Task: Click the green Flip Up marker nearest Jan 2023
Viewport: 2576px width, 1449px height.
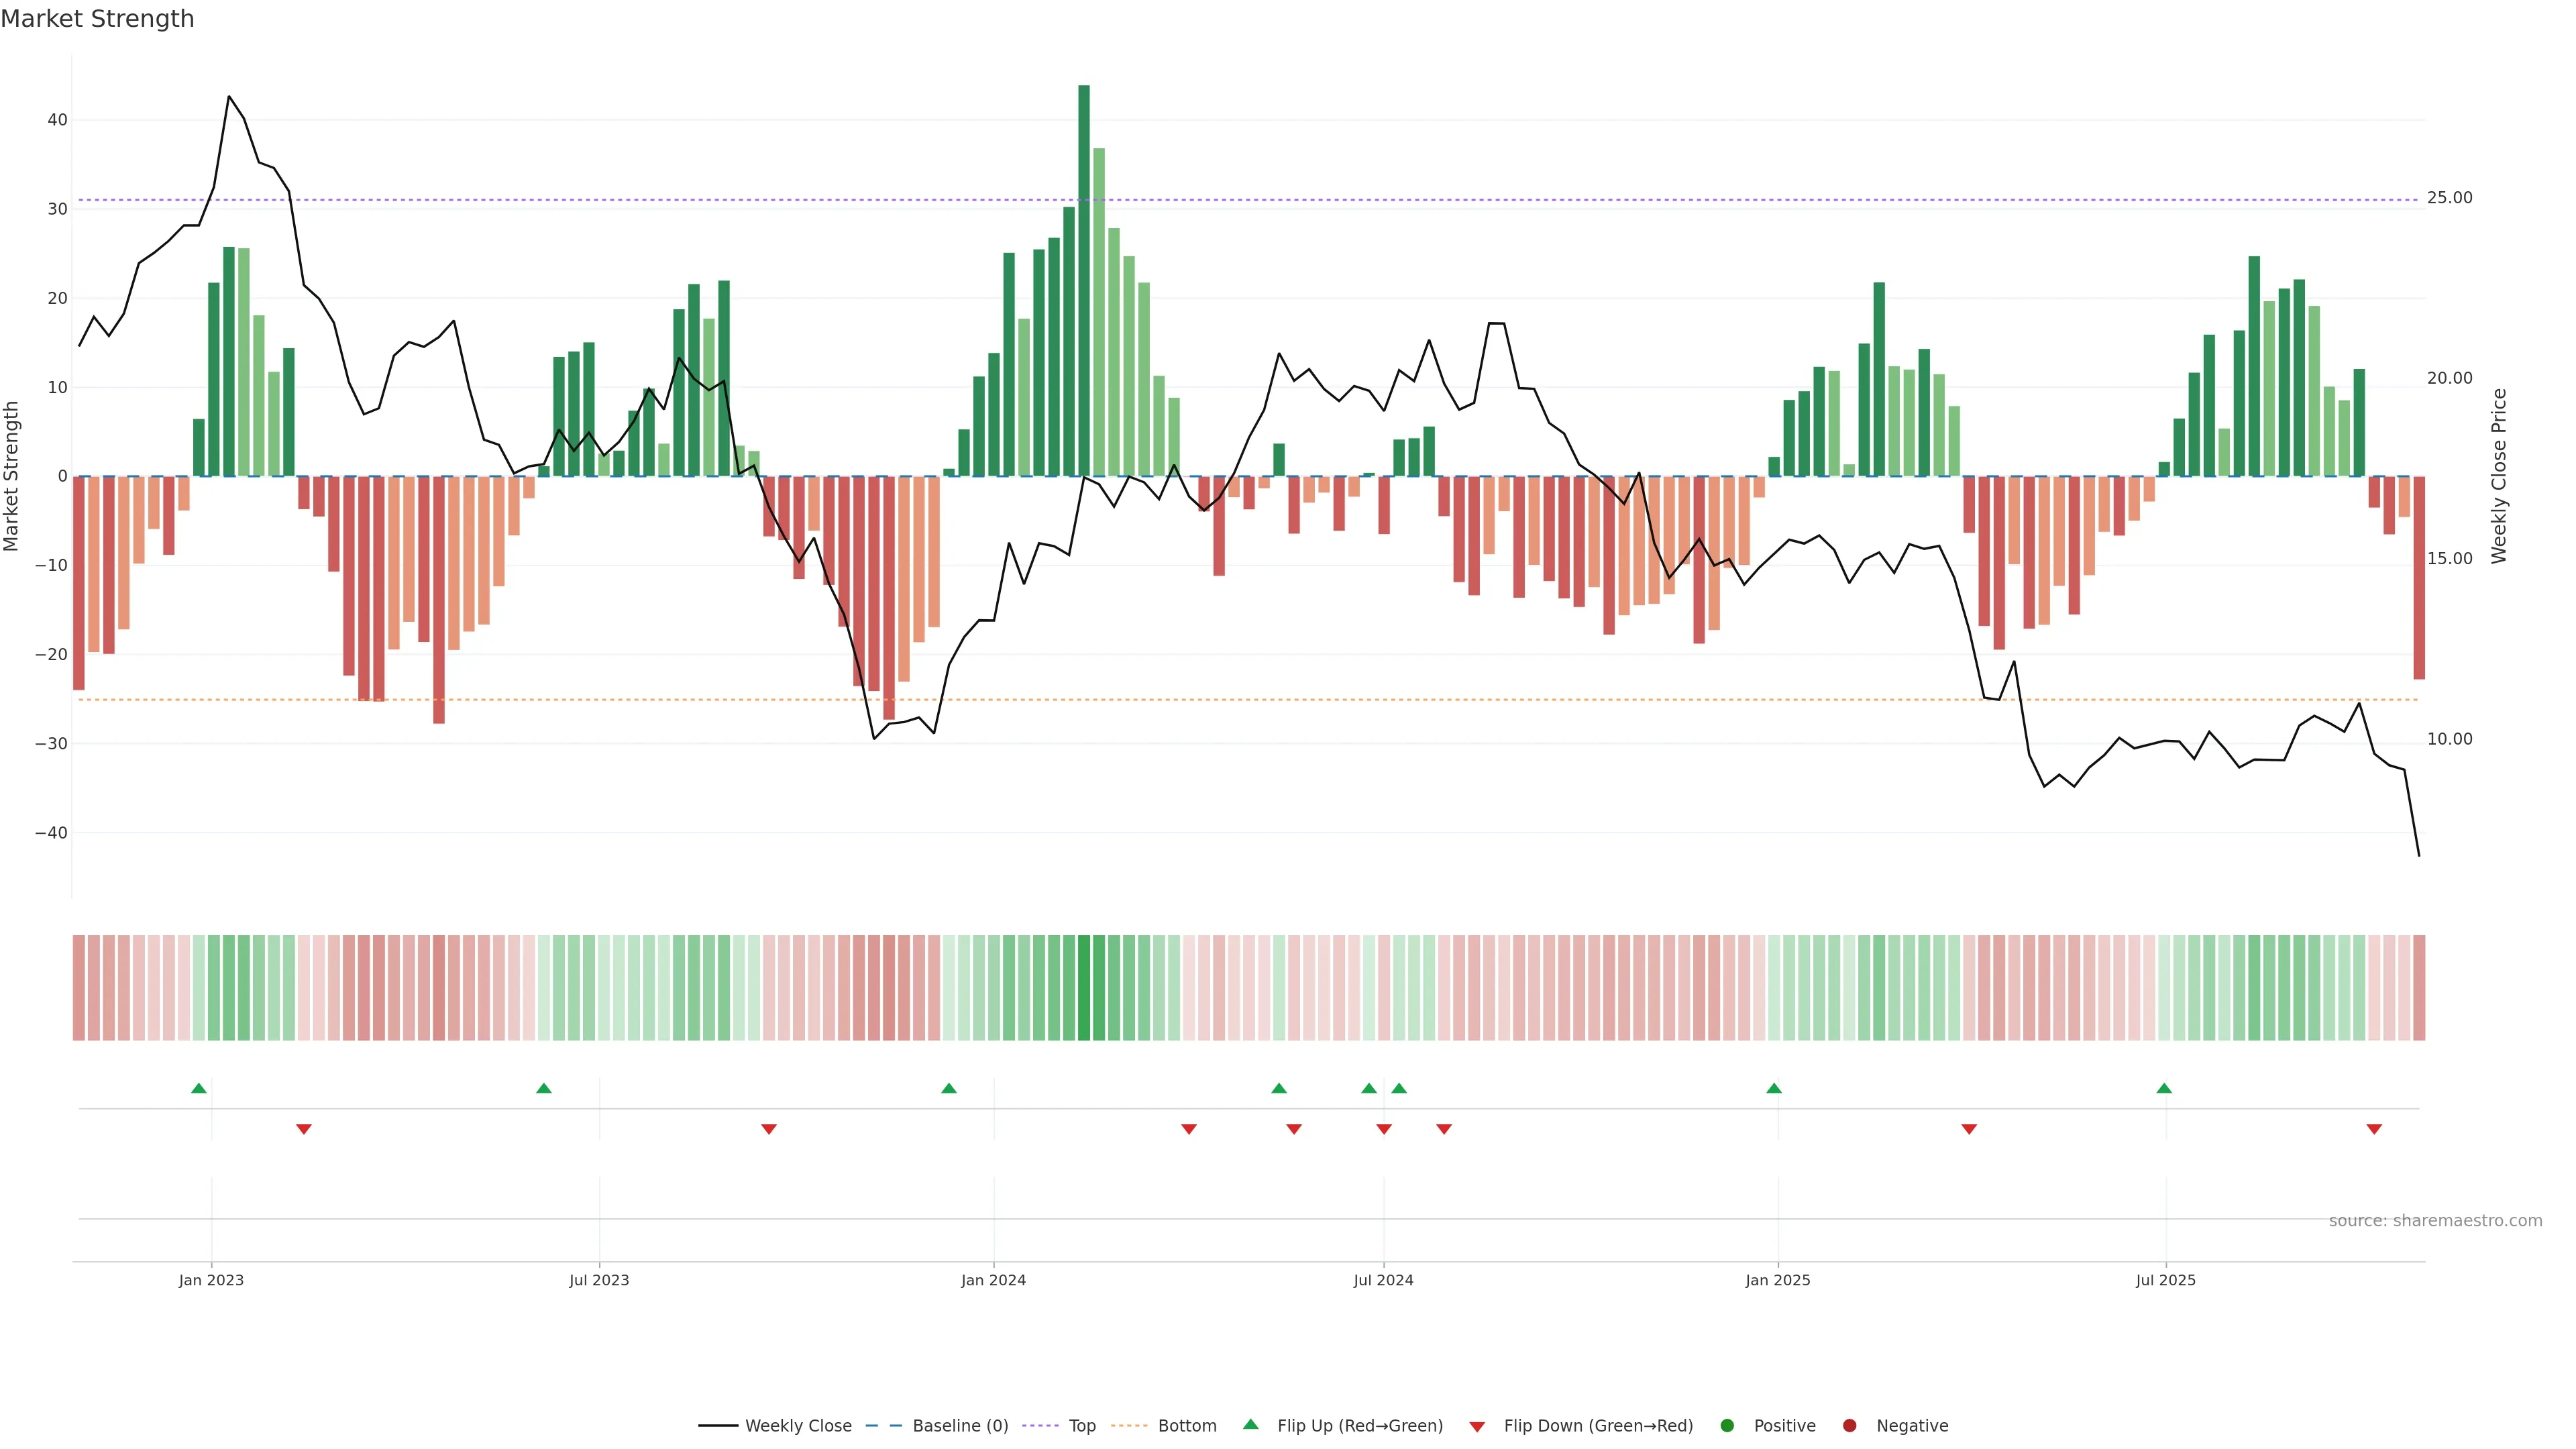Action: pyautogui.click(x=199, y=1088)
